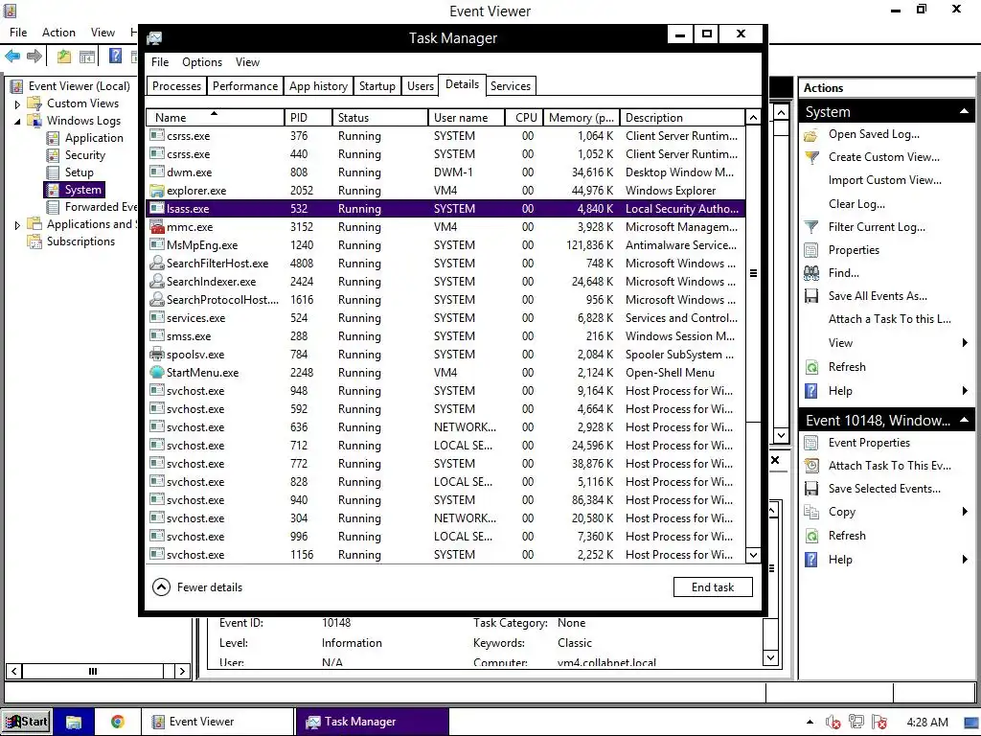981x736 pixels.
Task: Open Task Manager View menu
Action: pos(247,62)
